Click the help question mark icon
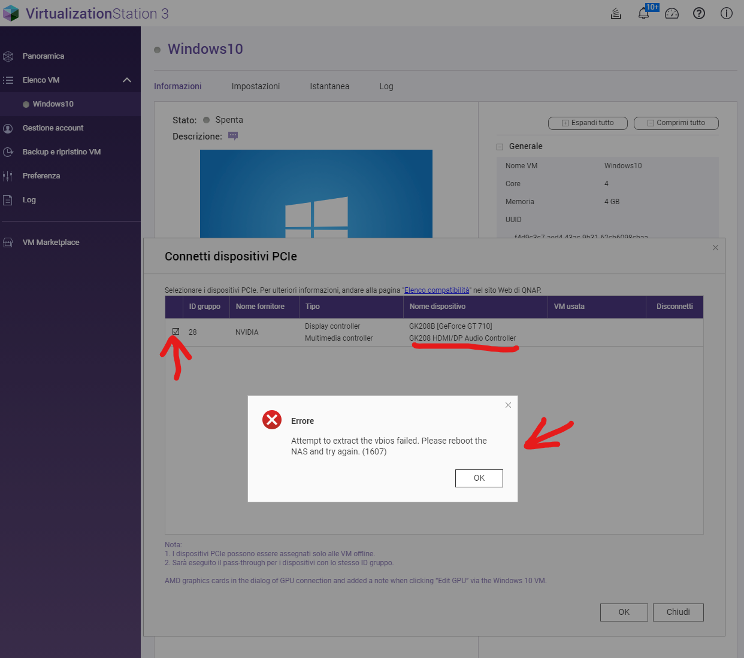744x658 pixels. click(x=699, y=13)
